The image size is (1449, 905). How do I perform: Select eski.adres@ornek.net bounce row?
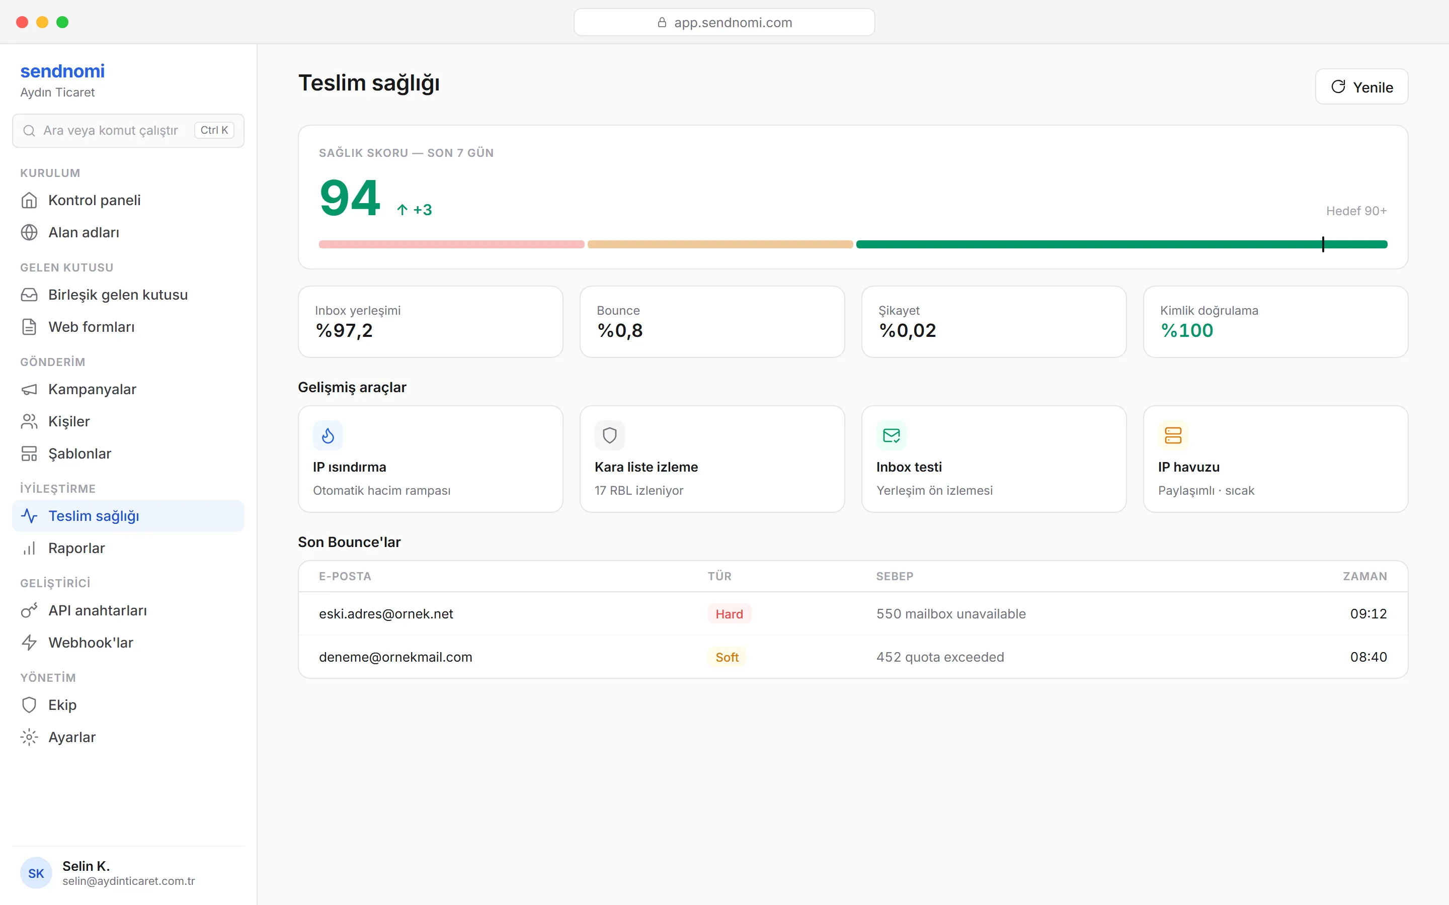[853, 613]
